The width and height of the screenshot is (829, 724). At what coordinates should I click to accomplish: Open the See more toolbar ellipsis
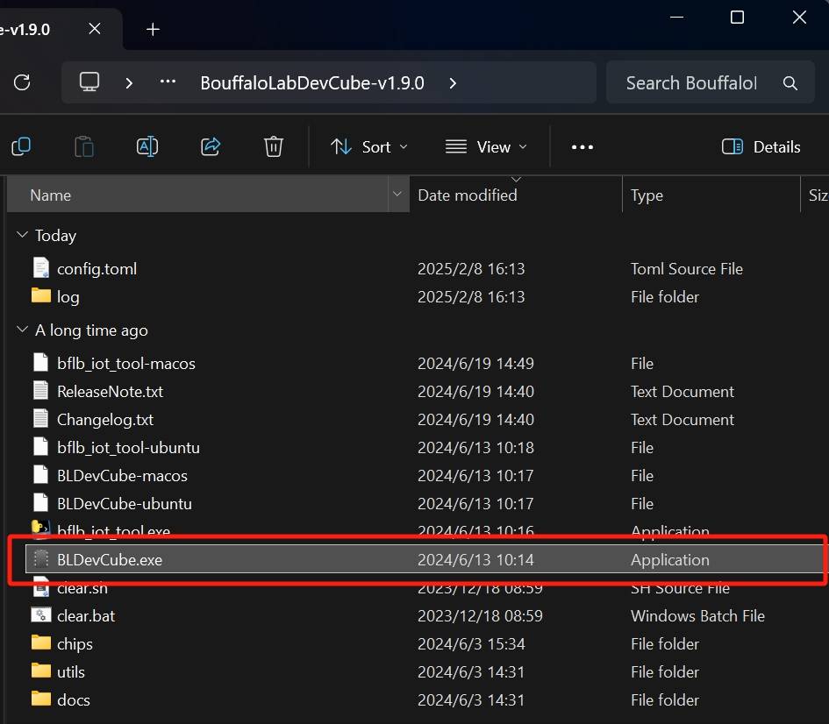coord(582,146)
